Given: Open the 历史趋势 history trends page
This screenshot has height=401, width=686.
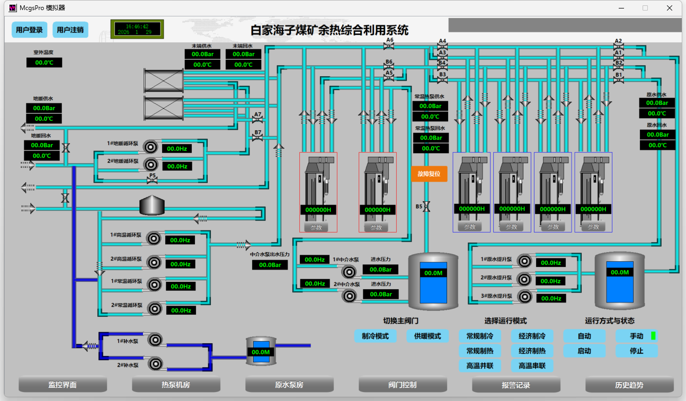Looking at the screenshot, I should (629, 385).
